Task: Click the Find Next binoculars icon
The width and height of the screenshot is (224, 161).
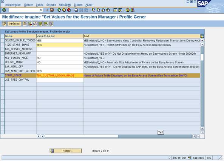Action: (x=86, y=10)
